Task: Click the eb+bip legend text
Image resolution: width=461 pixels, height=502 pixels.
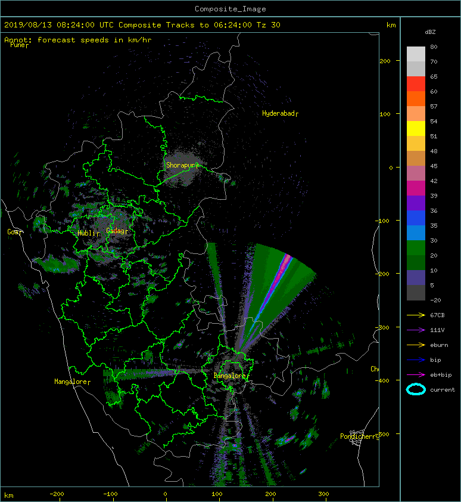Action: pyautogui.click(x=441, y=375)
